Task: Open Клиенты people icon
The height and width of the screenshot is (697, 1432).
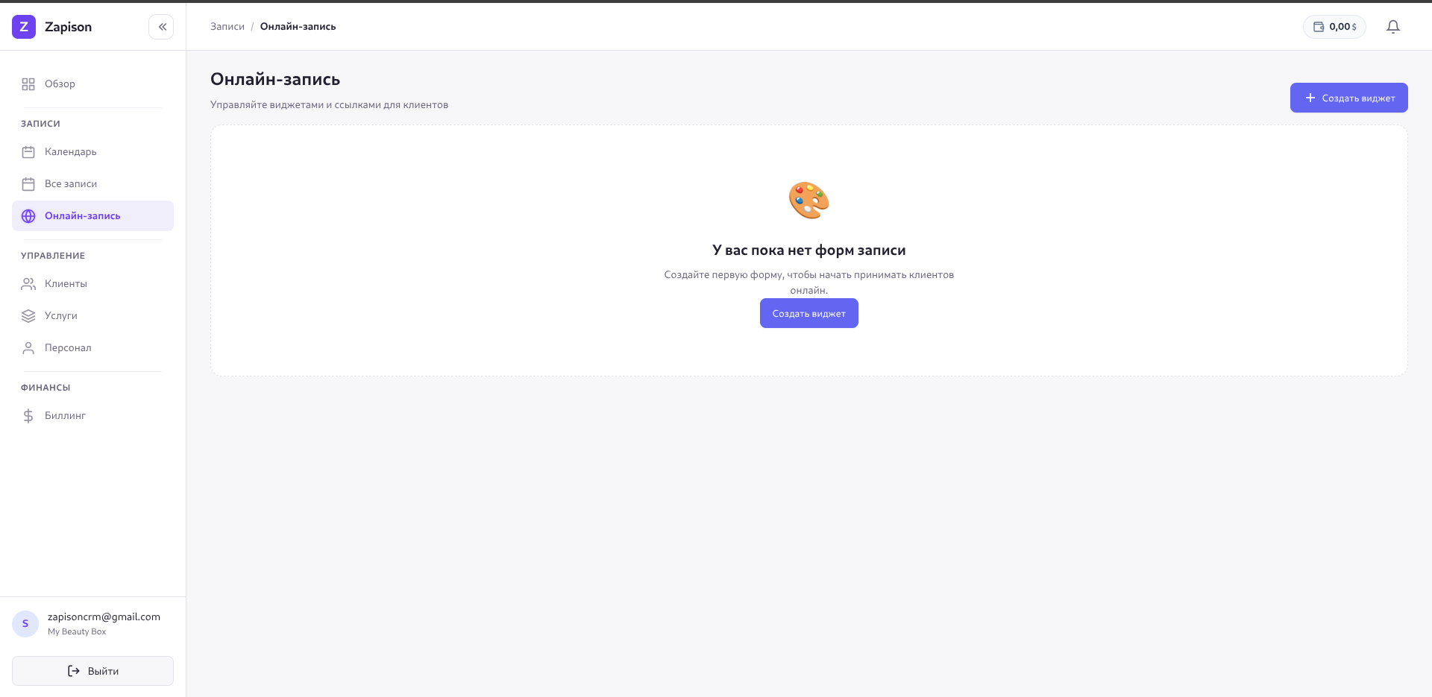Action: tap(28, 284)
